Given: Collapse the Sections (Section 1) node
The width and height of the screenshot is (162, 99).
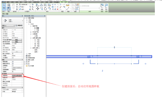Looking at the screenshot, I should 31,48.
